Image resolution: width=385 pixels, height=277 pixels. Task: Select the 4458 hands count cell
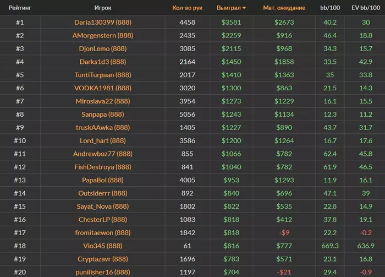pos(188,23)
